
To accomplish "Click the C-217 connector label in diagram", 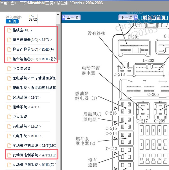I will 142,121.
